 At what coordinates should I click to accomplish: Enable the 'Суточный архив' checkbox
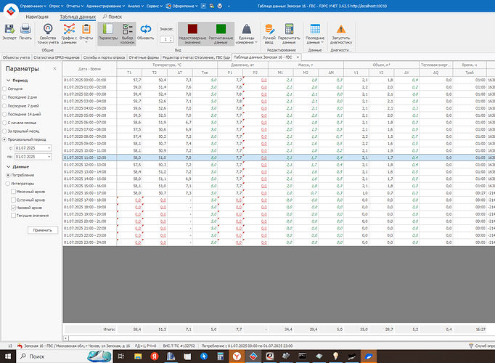pyautogui.click(x=13, y=199)
